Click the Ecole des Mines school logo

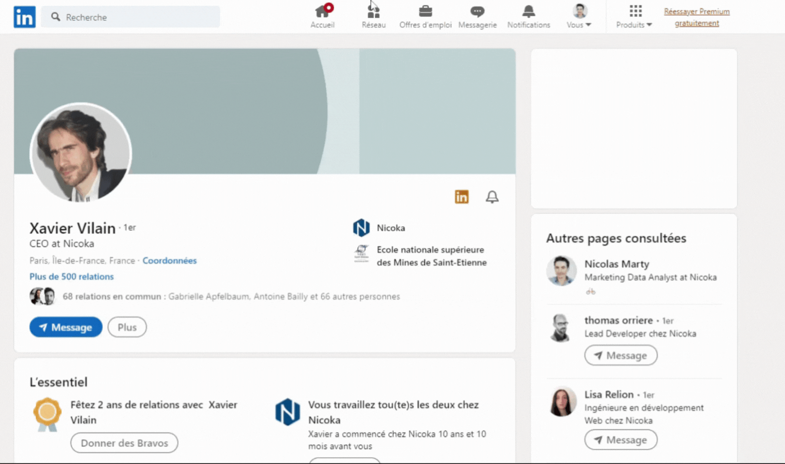[x=361, y=253]
